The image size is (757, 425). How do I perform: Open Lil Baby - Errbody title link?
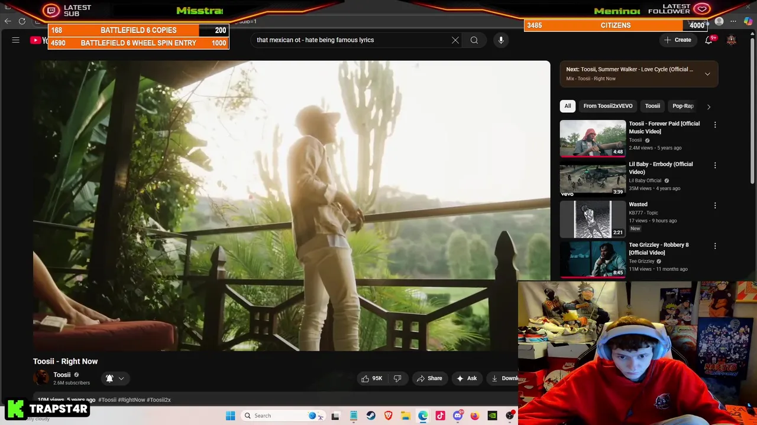661,168
